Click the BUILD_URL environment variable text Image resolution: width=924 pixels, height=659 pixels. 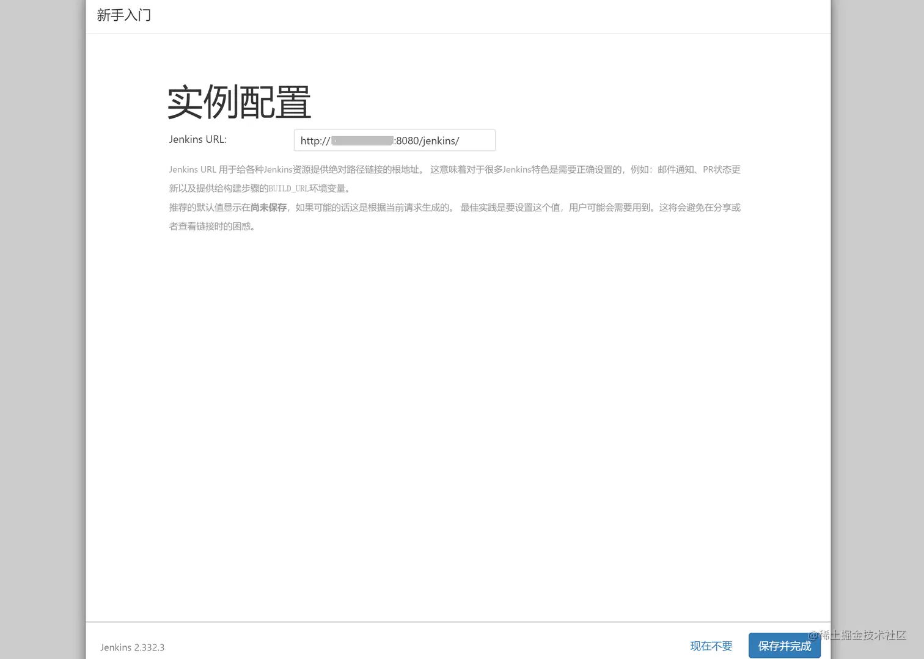[288, 188]
